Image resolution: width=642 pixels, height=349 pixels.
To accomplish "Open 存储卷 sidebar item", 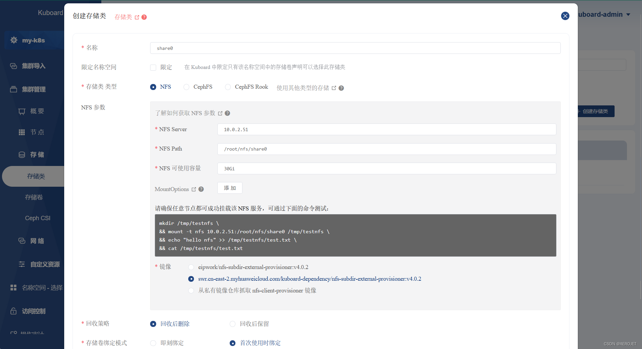I will 34,197.
